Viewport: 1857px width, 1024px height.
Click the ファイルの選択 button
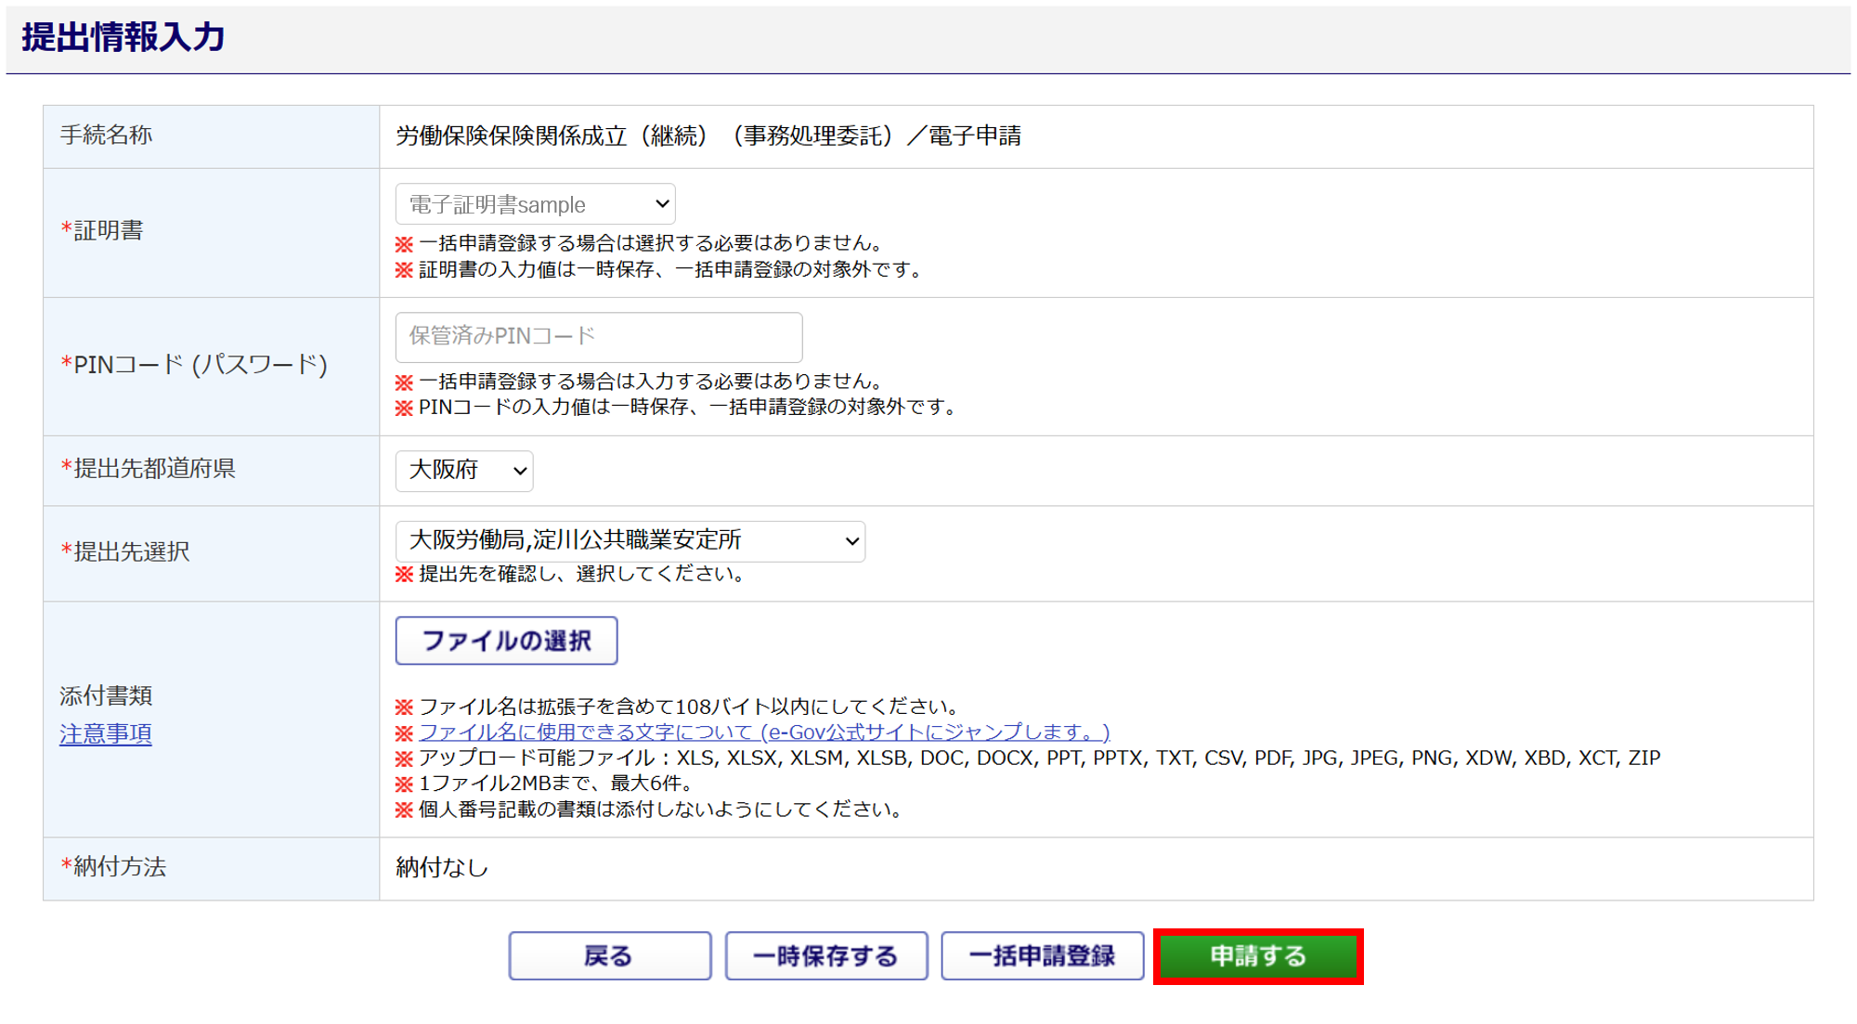point(506,641)
